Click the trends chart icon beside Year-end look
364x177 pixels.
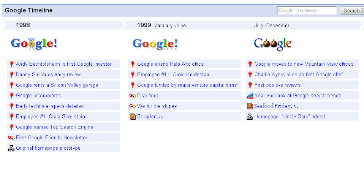[x=250, y=96]
